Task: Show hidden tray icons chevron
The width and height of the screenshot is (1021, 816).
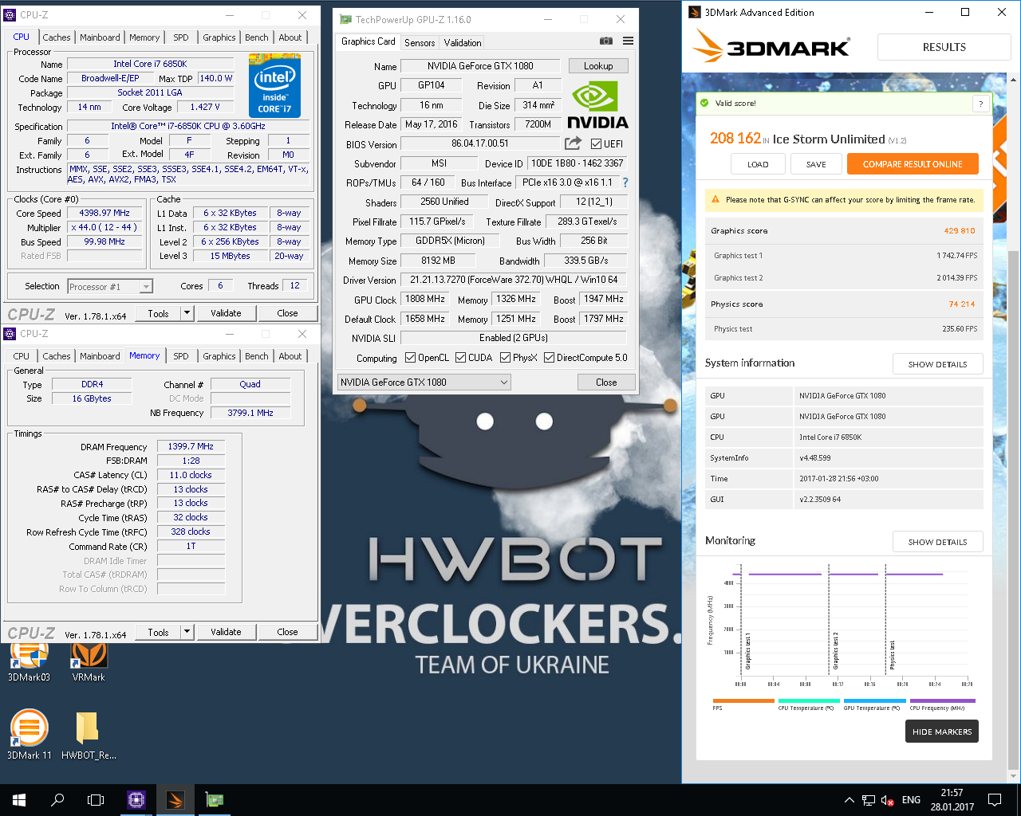Action: (x=849, y=800)
